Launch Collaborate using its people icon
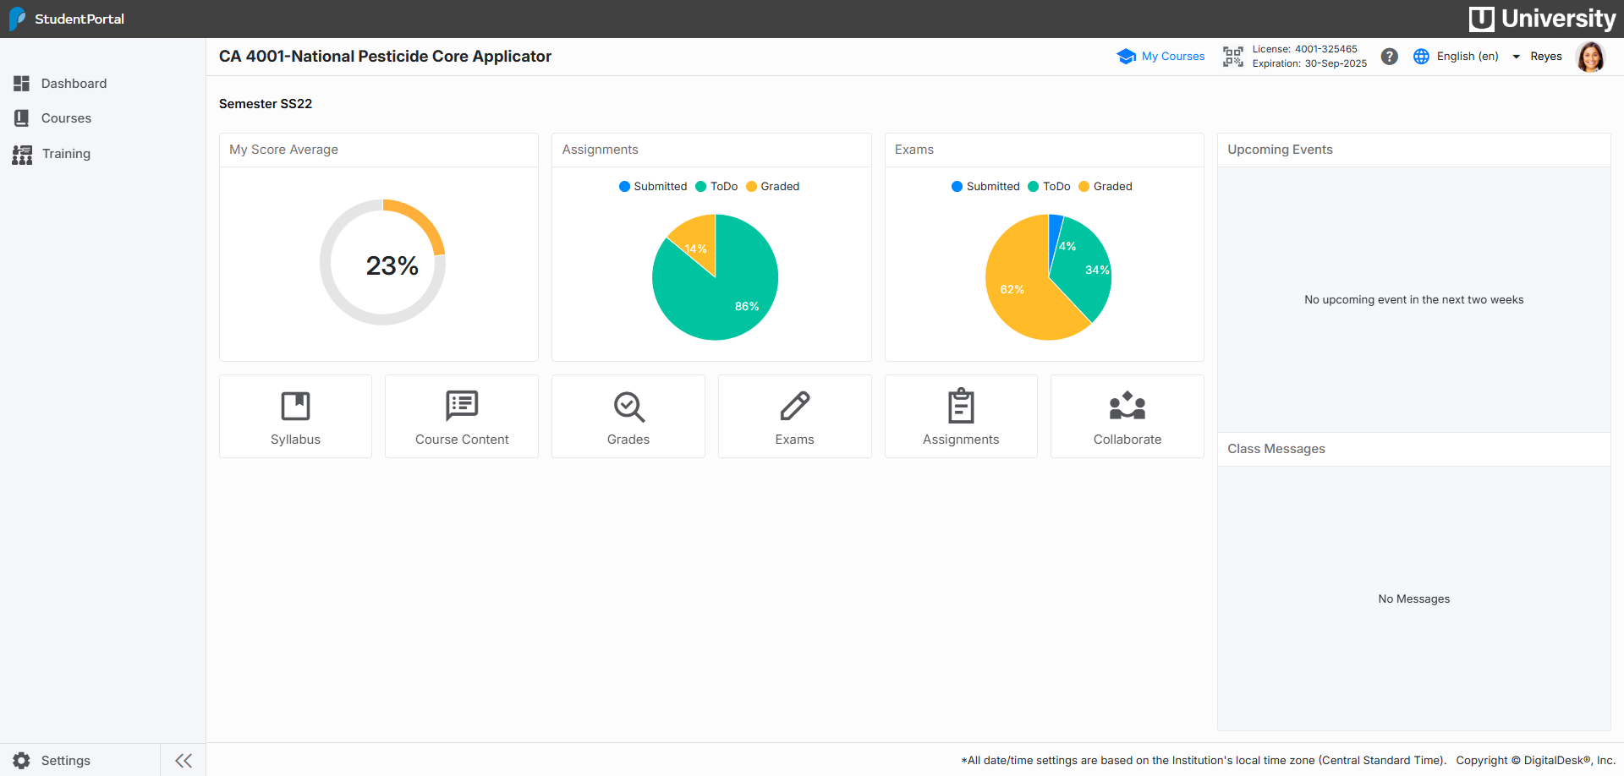This screenshot has width=1624, height=776. pos(1127,406)
